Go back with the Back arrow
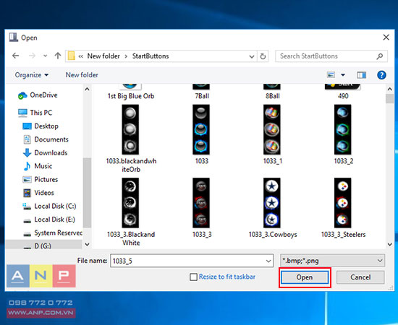Image resolution: width=398 pixels, height=325 pixels. coord(16,56)
